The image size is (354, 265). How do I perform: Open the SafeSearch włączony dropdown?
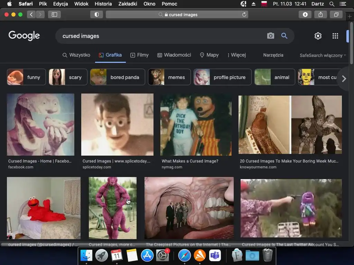[323, 56]
